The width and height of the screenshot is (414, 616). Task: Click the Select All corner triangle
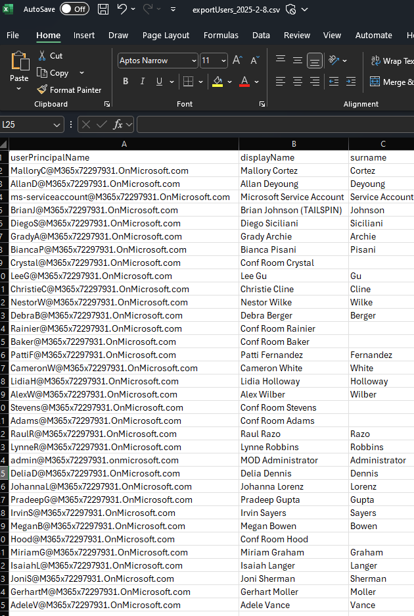click(x=4, y=144)
